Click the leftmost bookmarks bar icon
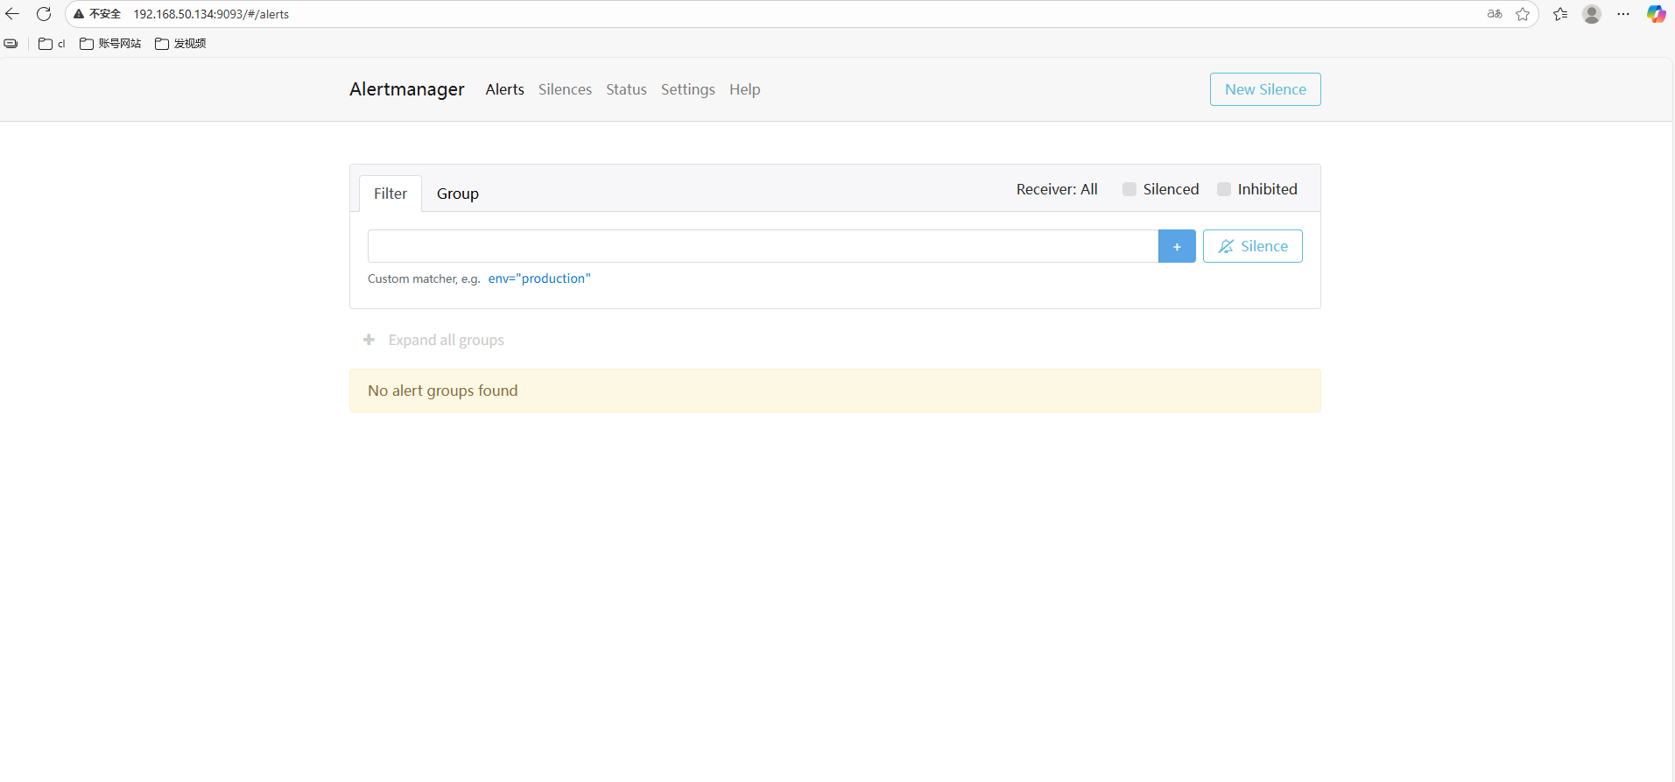Viewport: 1675px width, 782px height. coord(11,44)
